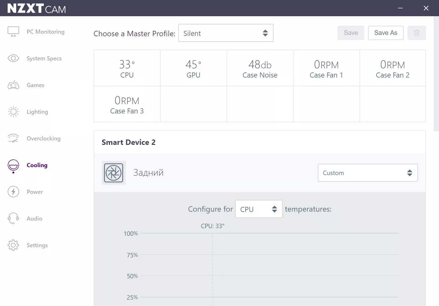Click the vertical scrollbar thumb

pyautogui.click(x=436, y=74)
